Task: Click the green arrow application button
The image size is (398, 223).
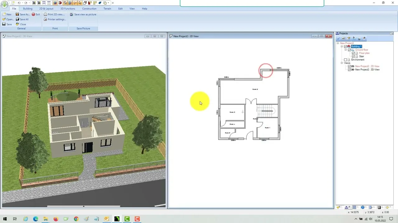Action: pyautogui.click(x=4, y=5)
